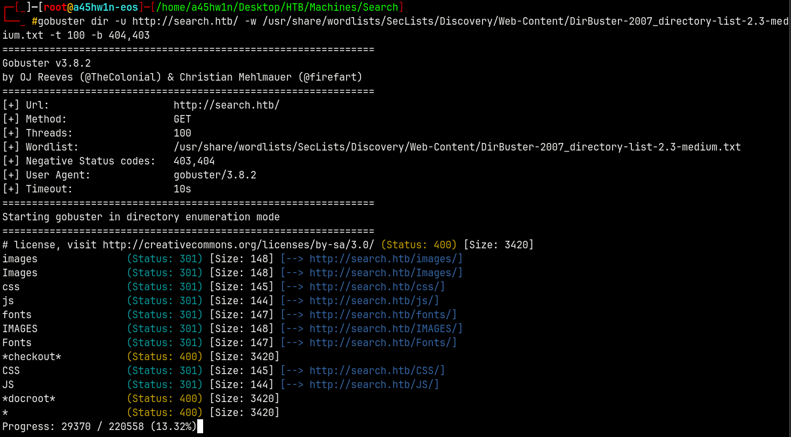
Task: Click the Negative Status codes value 403,404
Action: pos(194,161)
